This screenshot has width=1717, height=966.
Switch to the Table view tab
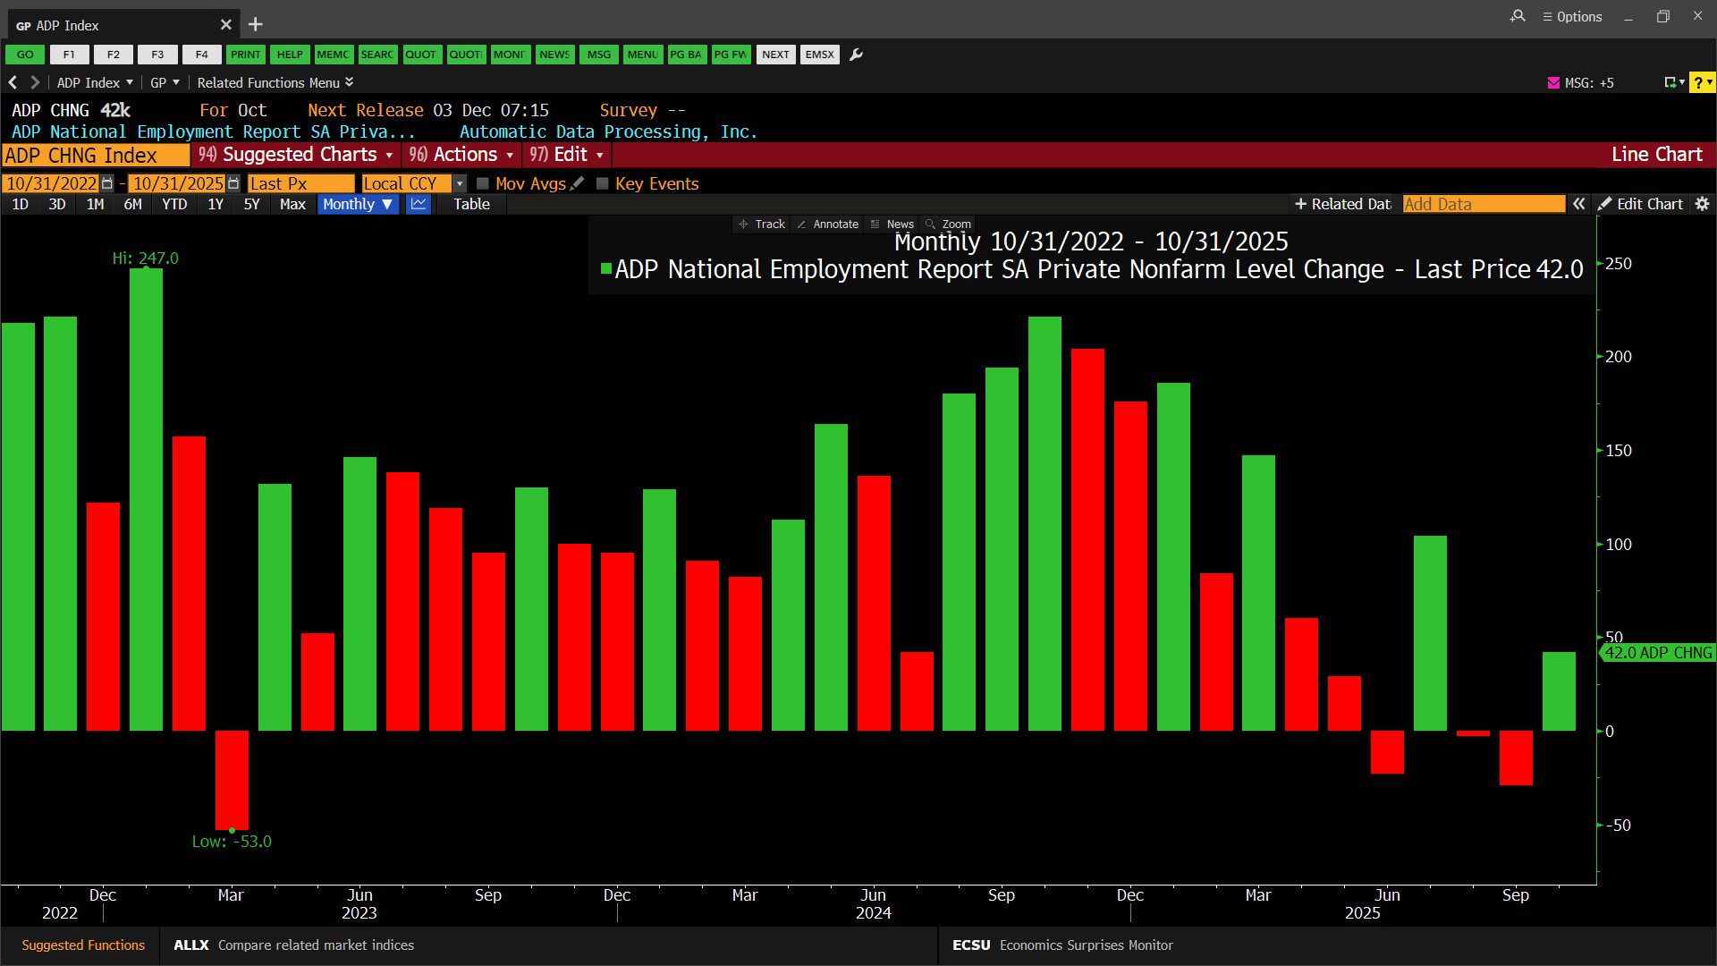[471, 204]
